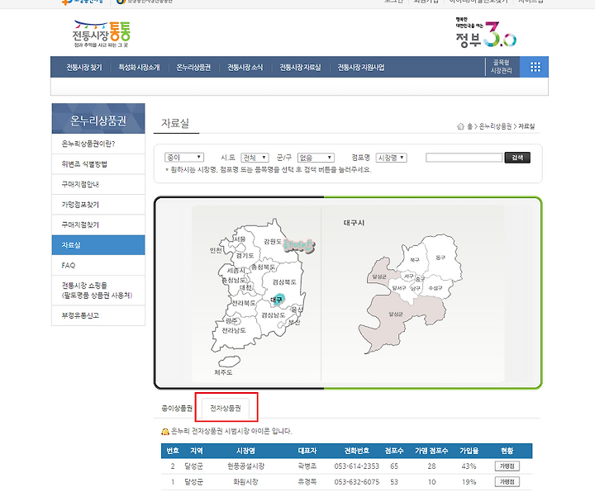Open 부정유통신고 in the sidebar
The width and height of the screenshot is (595, 492).
click(x=98, y=315)
